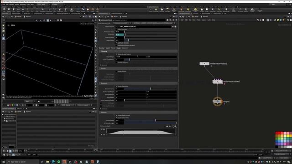Click play forward button in the playbar

(13, 151)
